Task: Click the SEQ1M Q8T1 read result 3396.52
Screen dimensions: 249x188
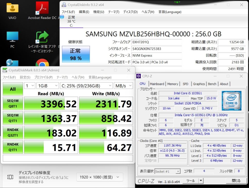Action: pyautogui.click(x=51, y=104)
